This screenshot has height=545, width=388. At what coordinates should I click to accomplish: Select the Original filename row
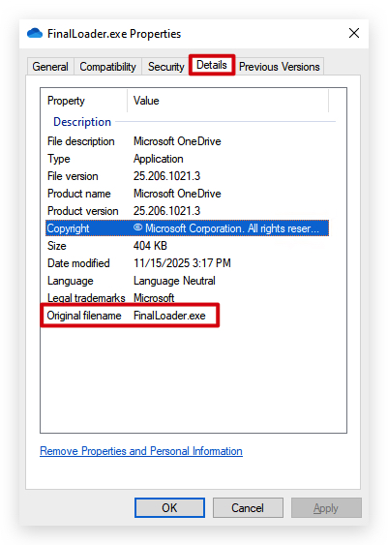point(187,316)
